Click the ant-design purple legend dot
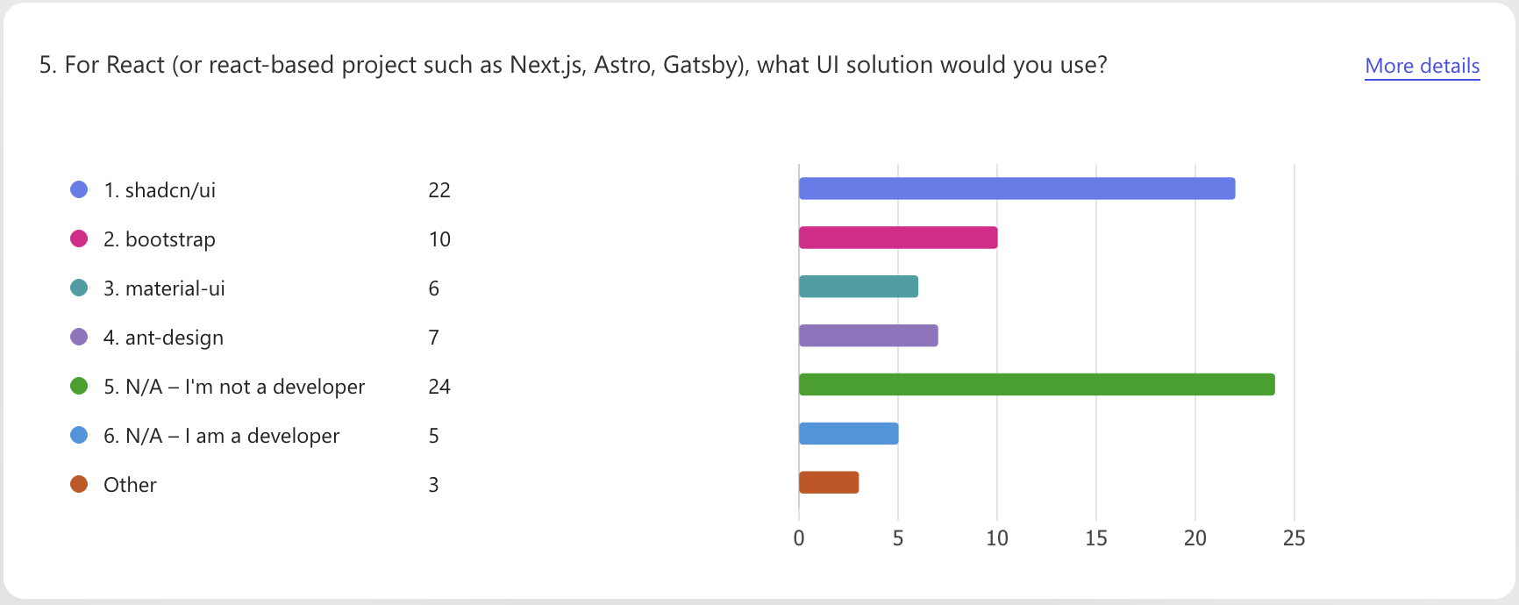Screen dimensions: 1519x605 [x=79, y=337]
